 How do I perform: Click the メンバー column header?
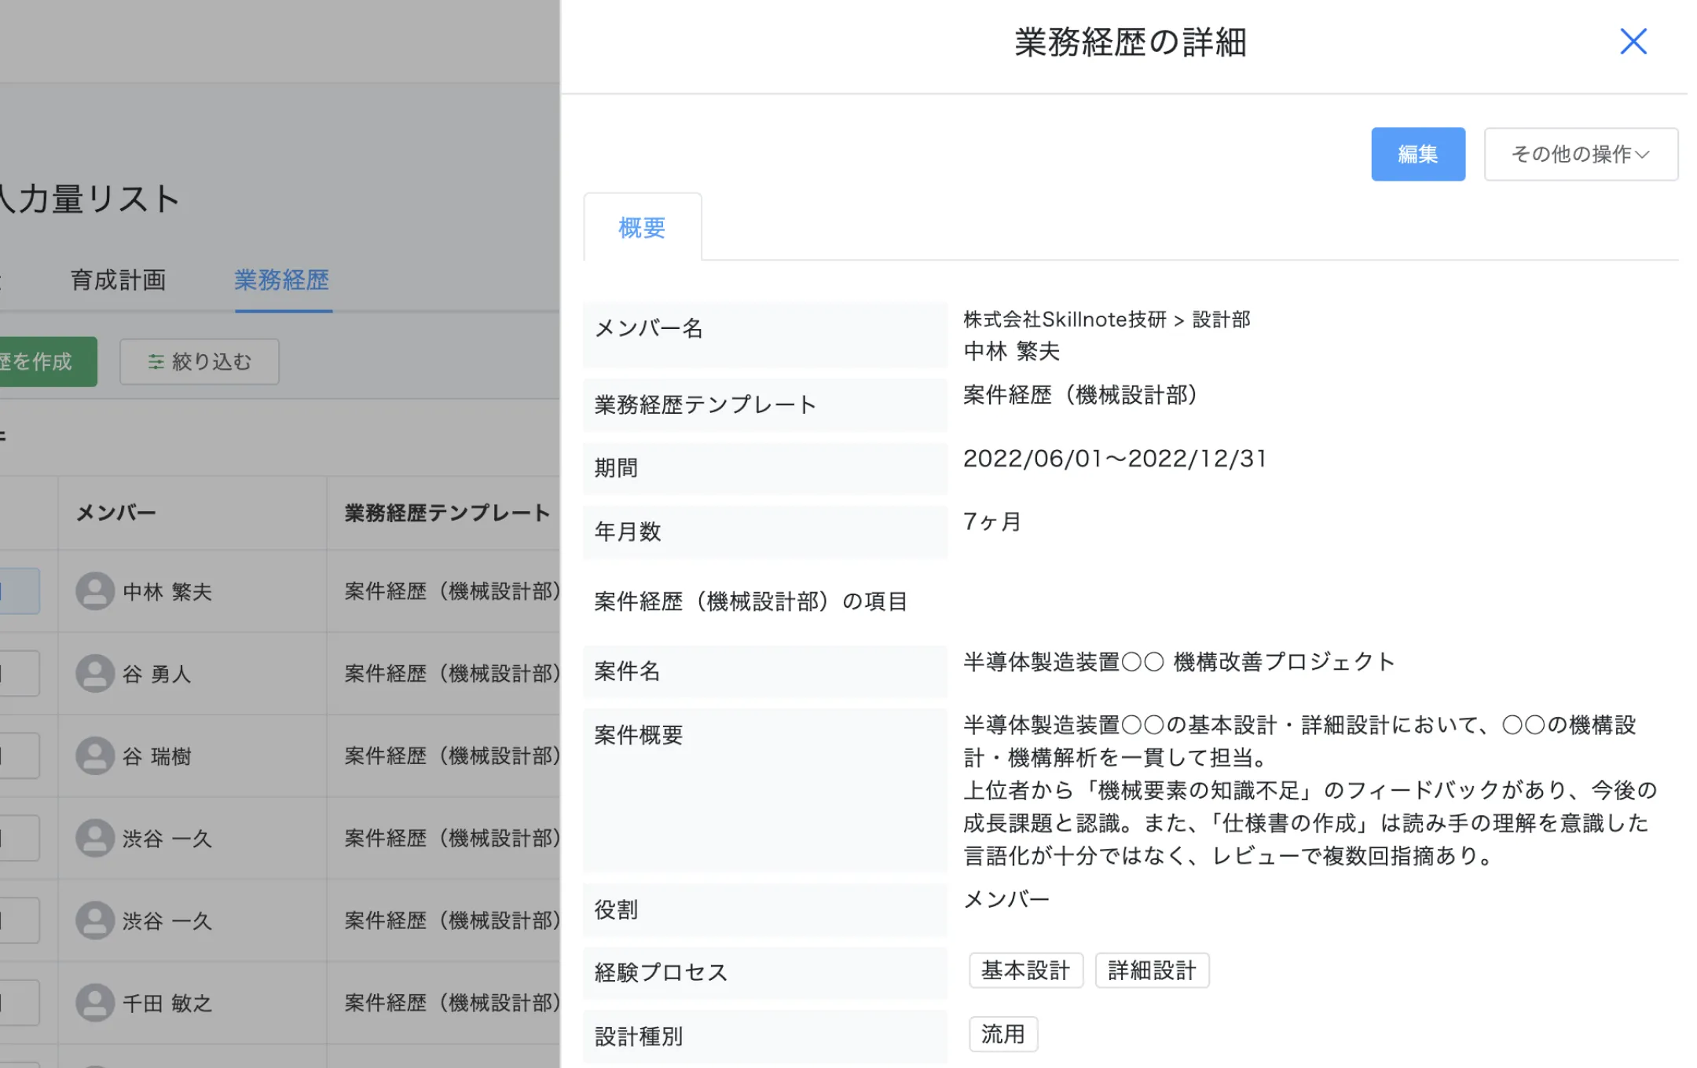pyautogui.click(x=115, y=513)
